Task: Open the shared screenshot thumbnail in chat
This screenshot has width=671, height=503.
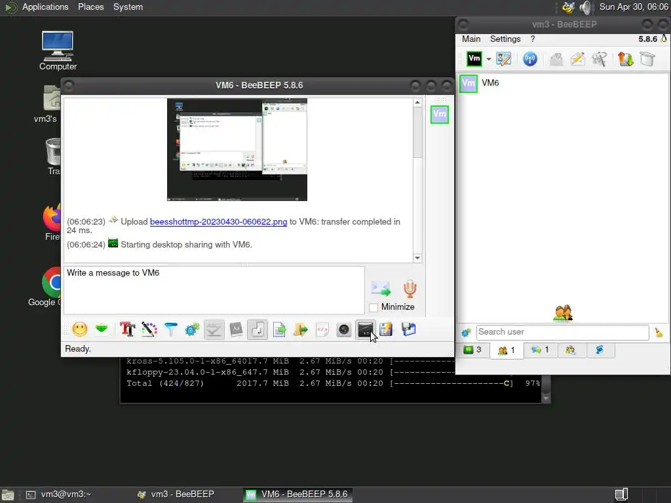Action: [237, 149]
